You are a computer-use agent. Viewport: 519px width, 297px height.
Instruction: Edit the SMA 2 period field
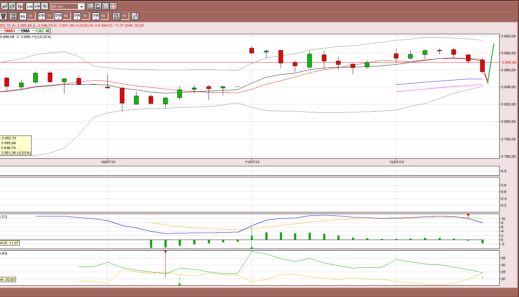point(104,16)
